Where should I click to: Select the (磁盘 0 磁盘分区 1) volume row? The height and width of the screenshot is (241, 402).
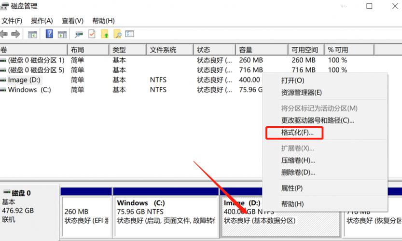(x=36, y=60)
